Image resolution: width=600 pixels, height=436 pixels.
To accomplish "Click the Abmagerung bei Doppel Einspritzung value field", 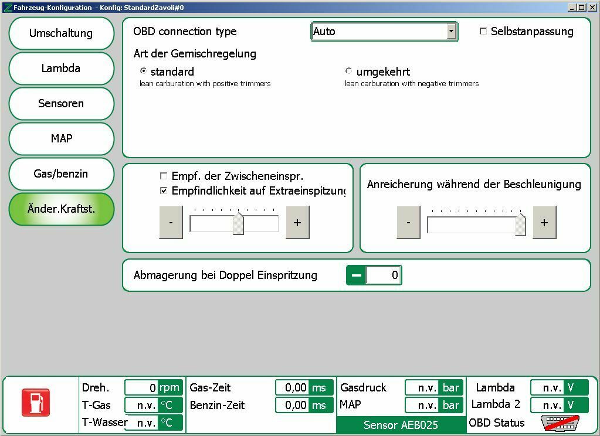I will (382, 275).
